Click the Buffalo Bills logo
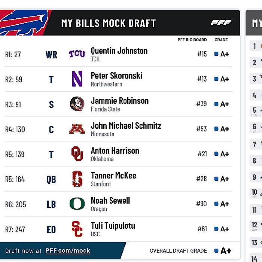 (x=23, y=22)
